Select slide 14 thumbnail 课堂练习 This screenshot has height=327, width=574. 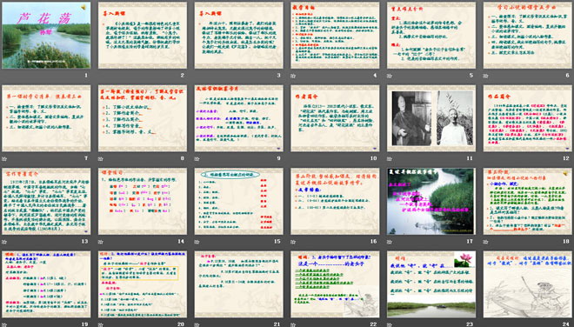pos(143,202)
